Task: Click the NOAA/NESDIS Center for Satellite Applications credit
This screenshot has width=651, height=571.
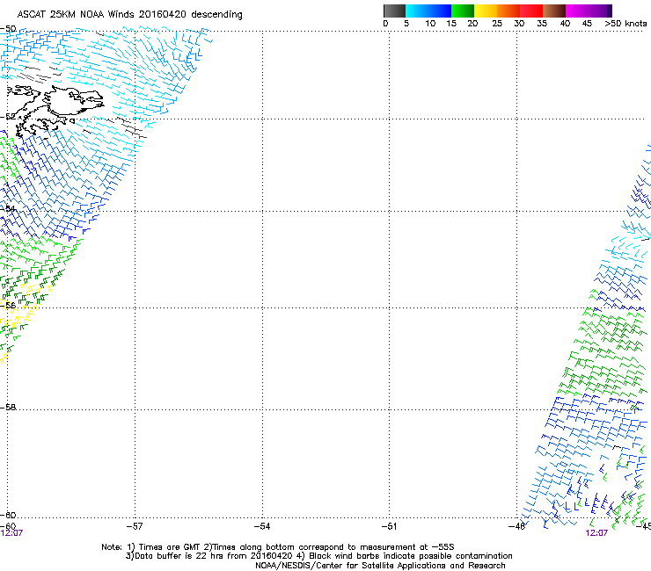Action: pyautogui.click(x=380, y=566)
